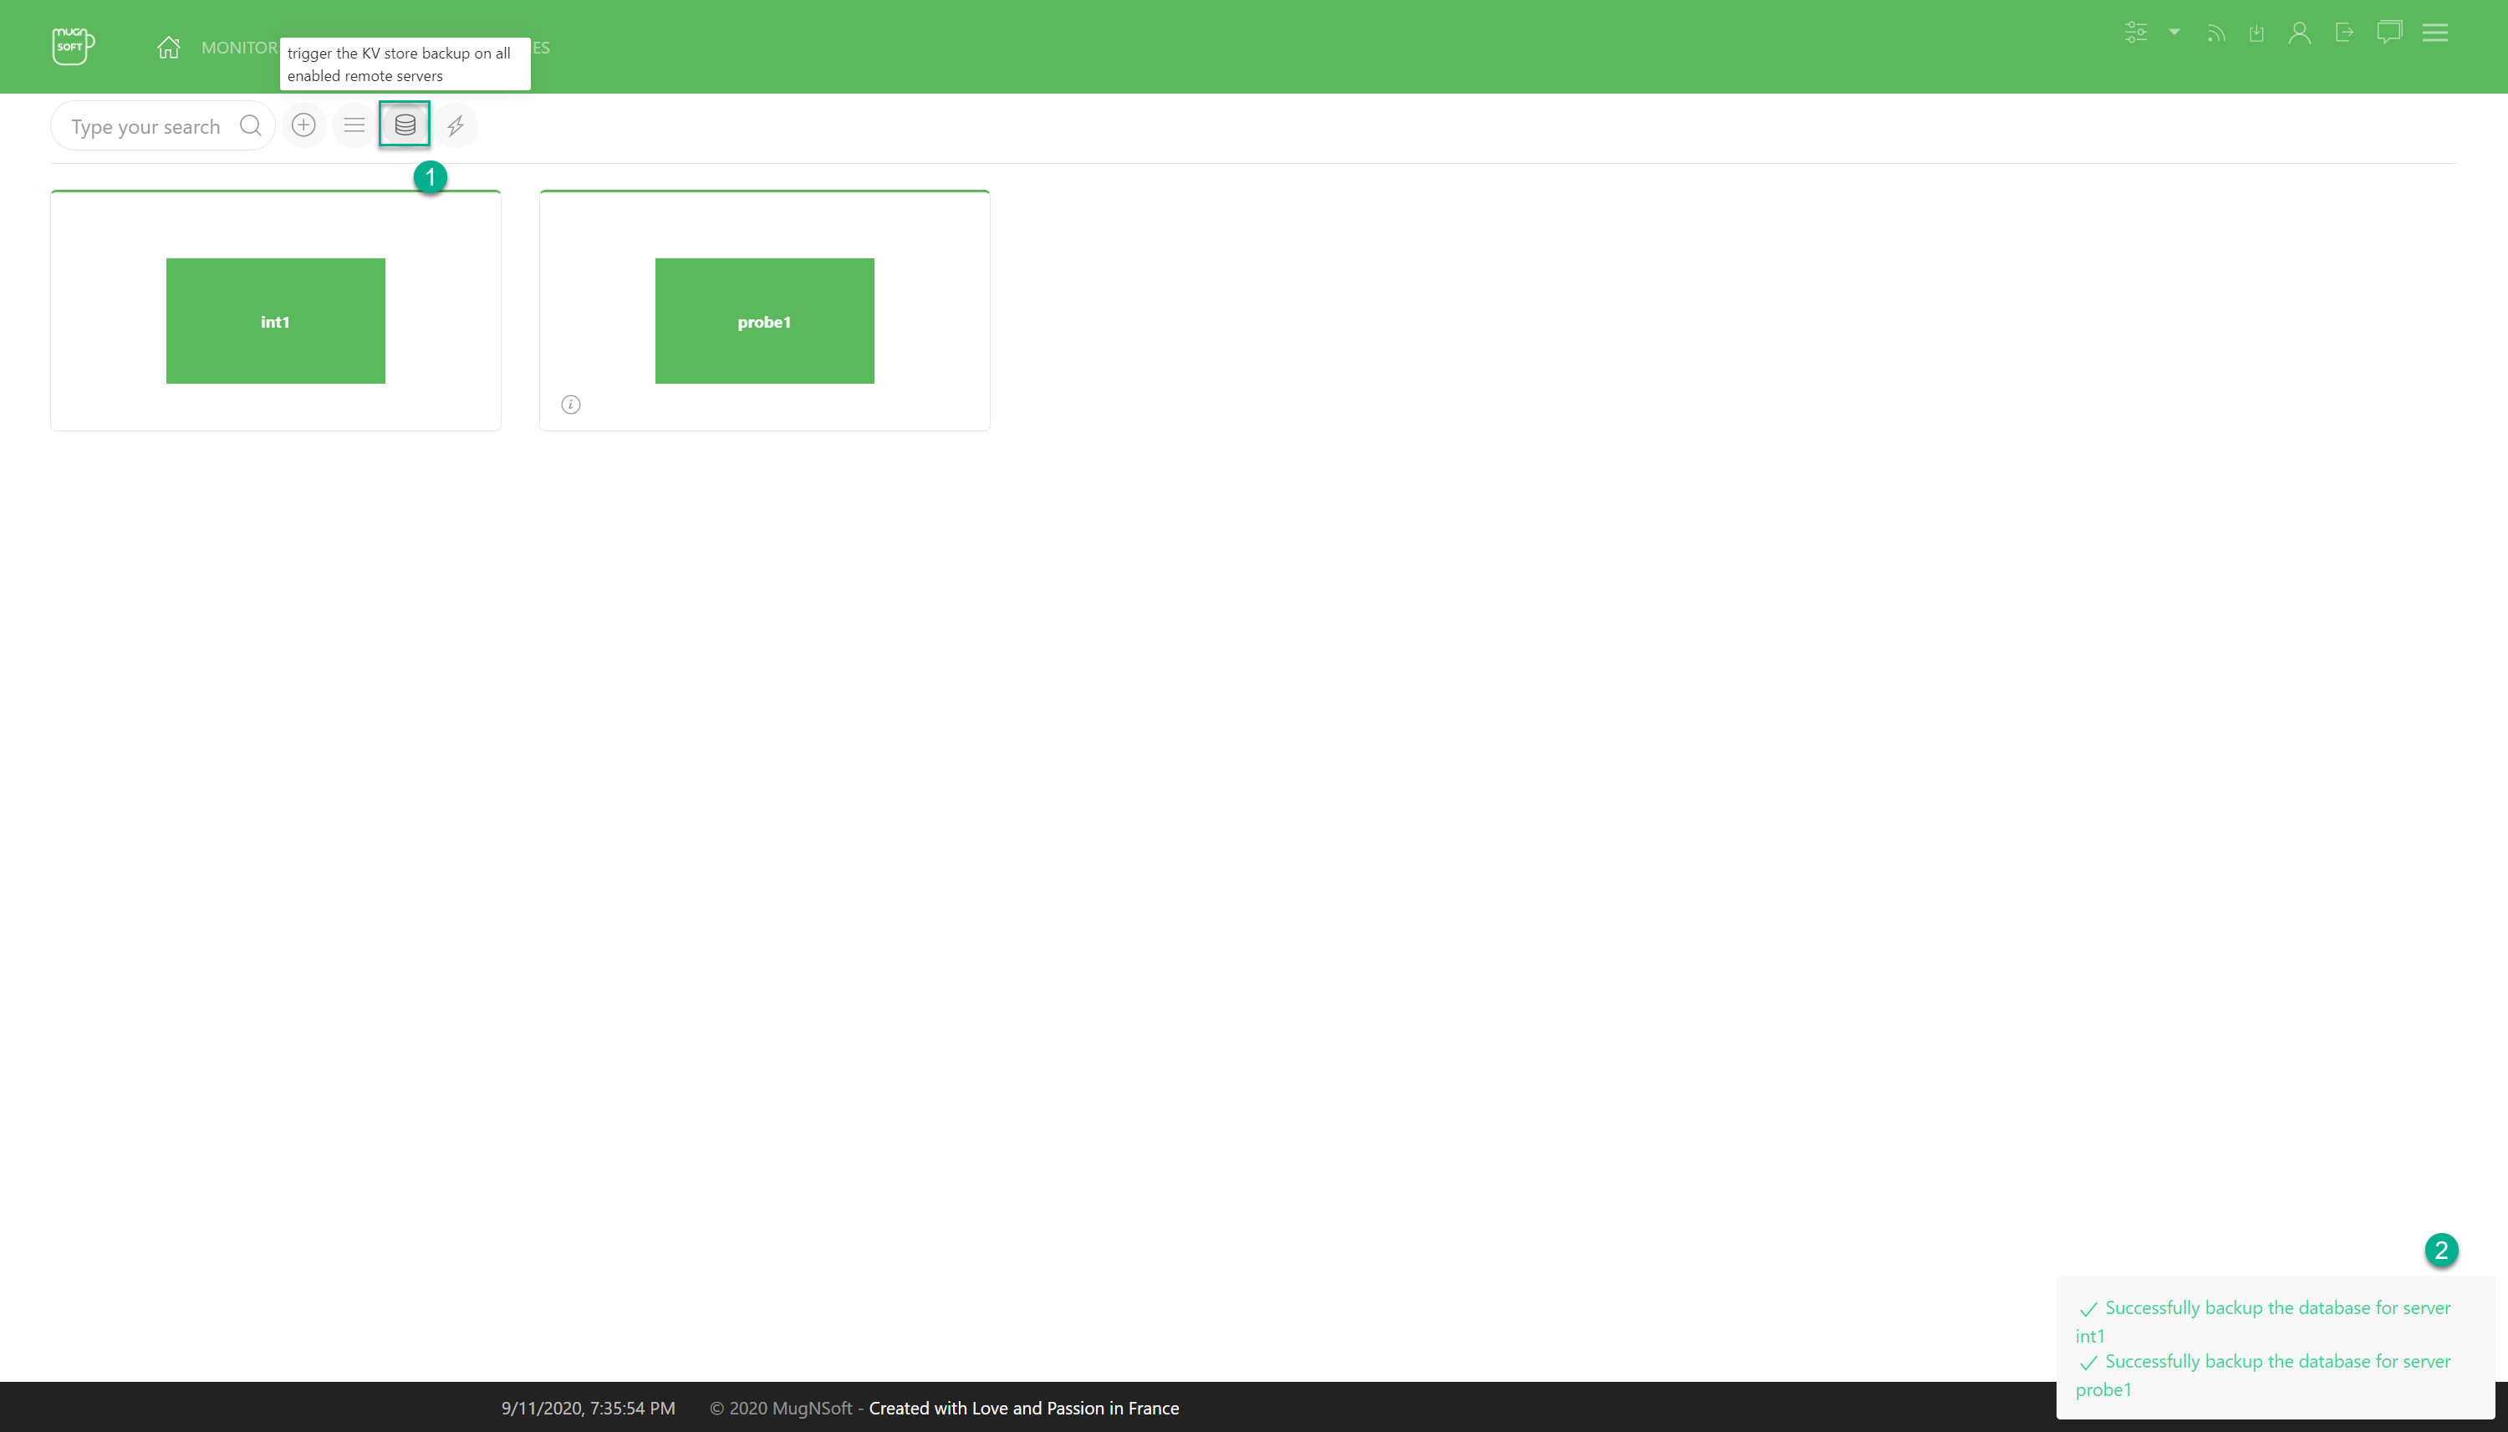Open the MugNSoft home dashboard
Viewport: 2508px width, 1432px height.
(167, 47)
